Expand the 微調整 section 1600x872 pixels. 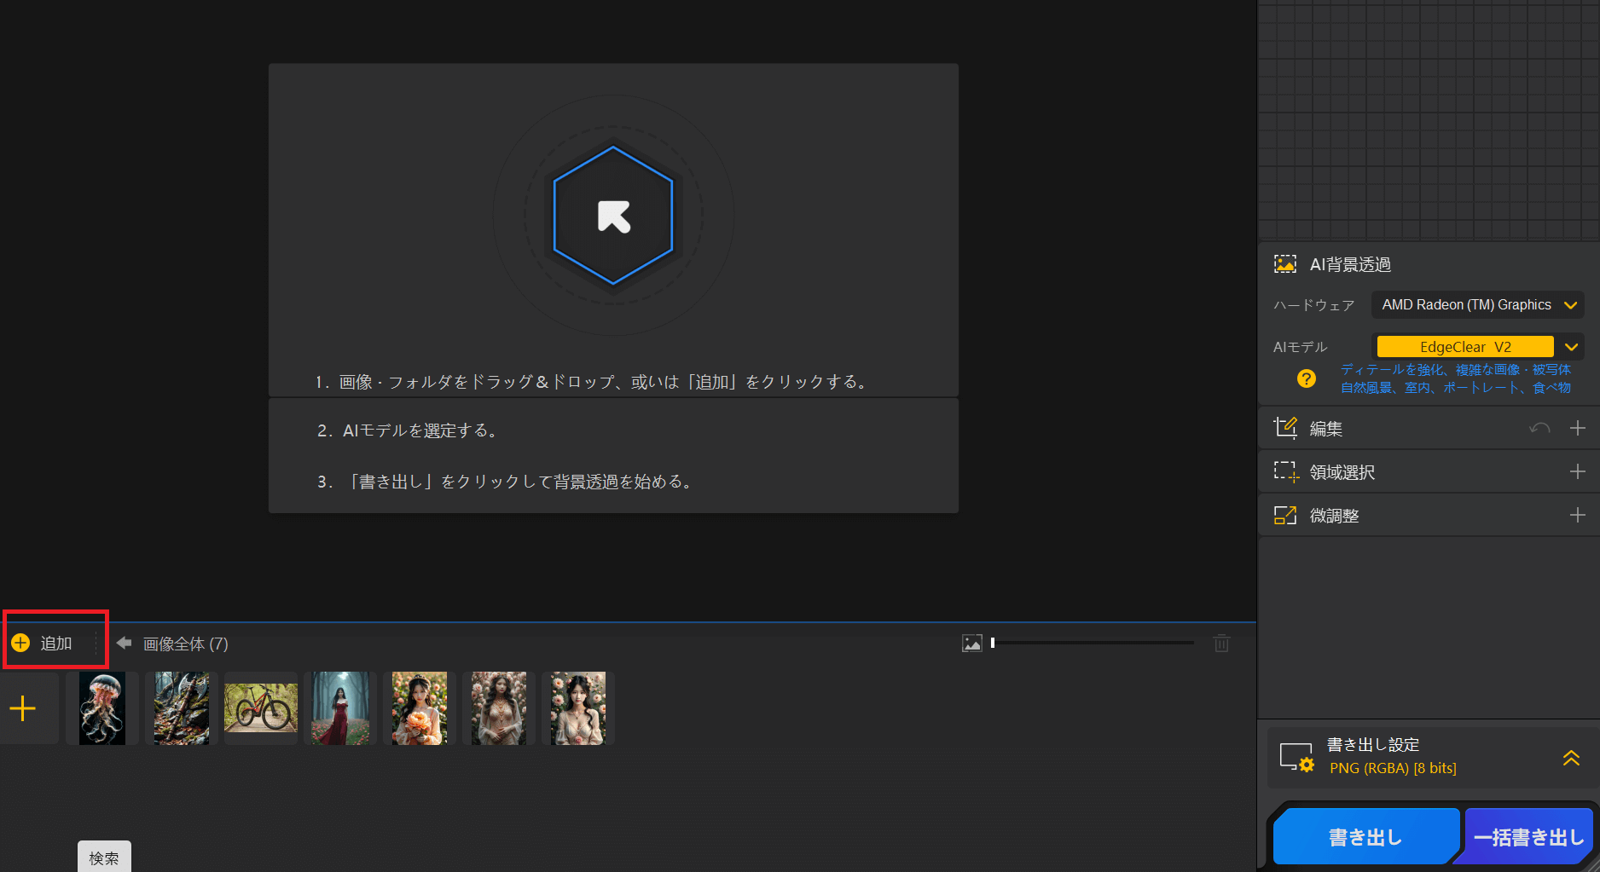[1577, 515]
